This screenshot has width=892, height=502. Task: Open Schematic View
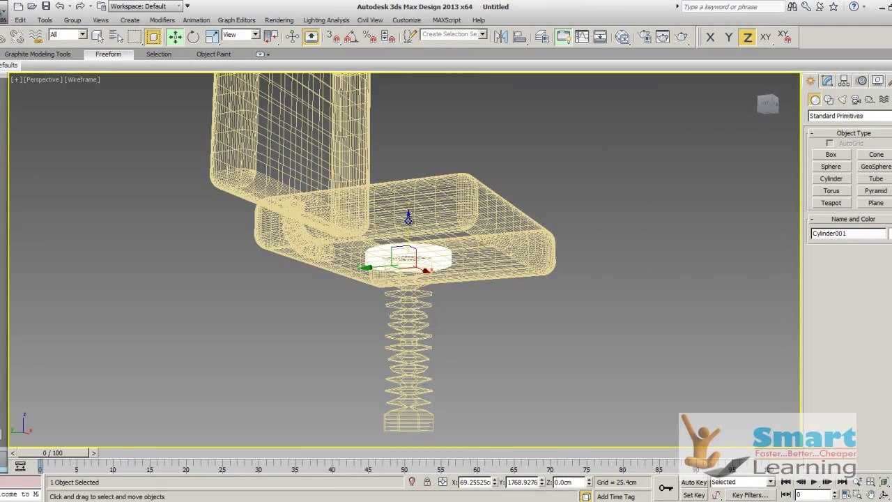pyautogui.click(x=600, y=37)
